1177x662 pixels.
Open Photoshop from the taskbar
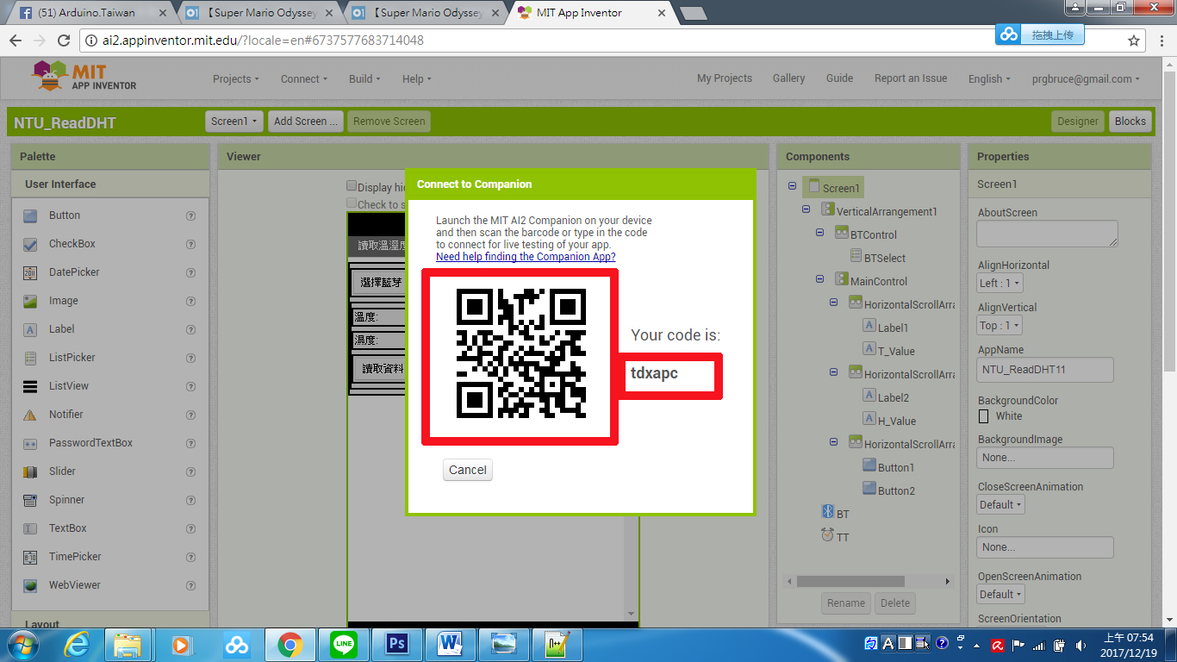397,644
